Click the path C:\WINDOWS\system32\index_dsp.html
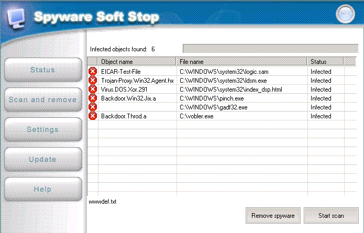The height and width of the screenshot is (233, 364). click(231, 90)
